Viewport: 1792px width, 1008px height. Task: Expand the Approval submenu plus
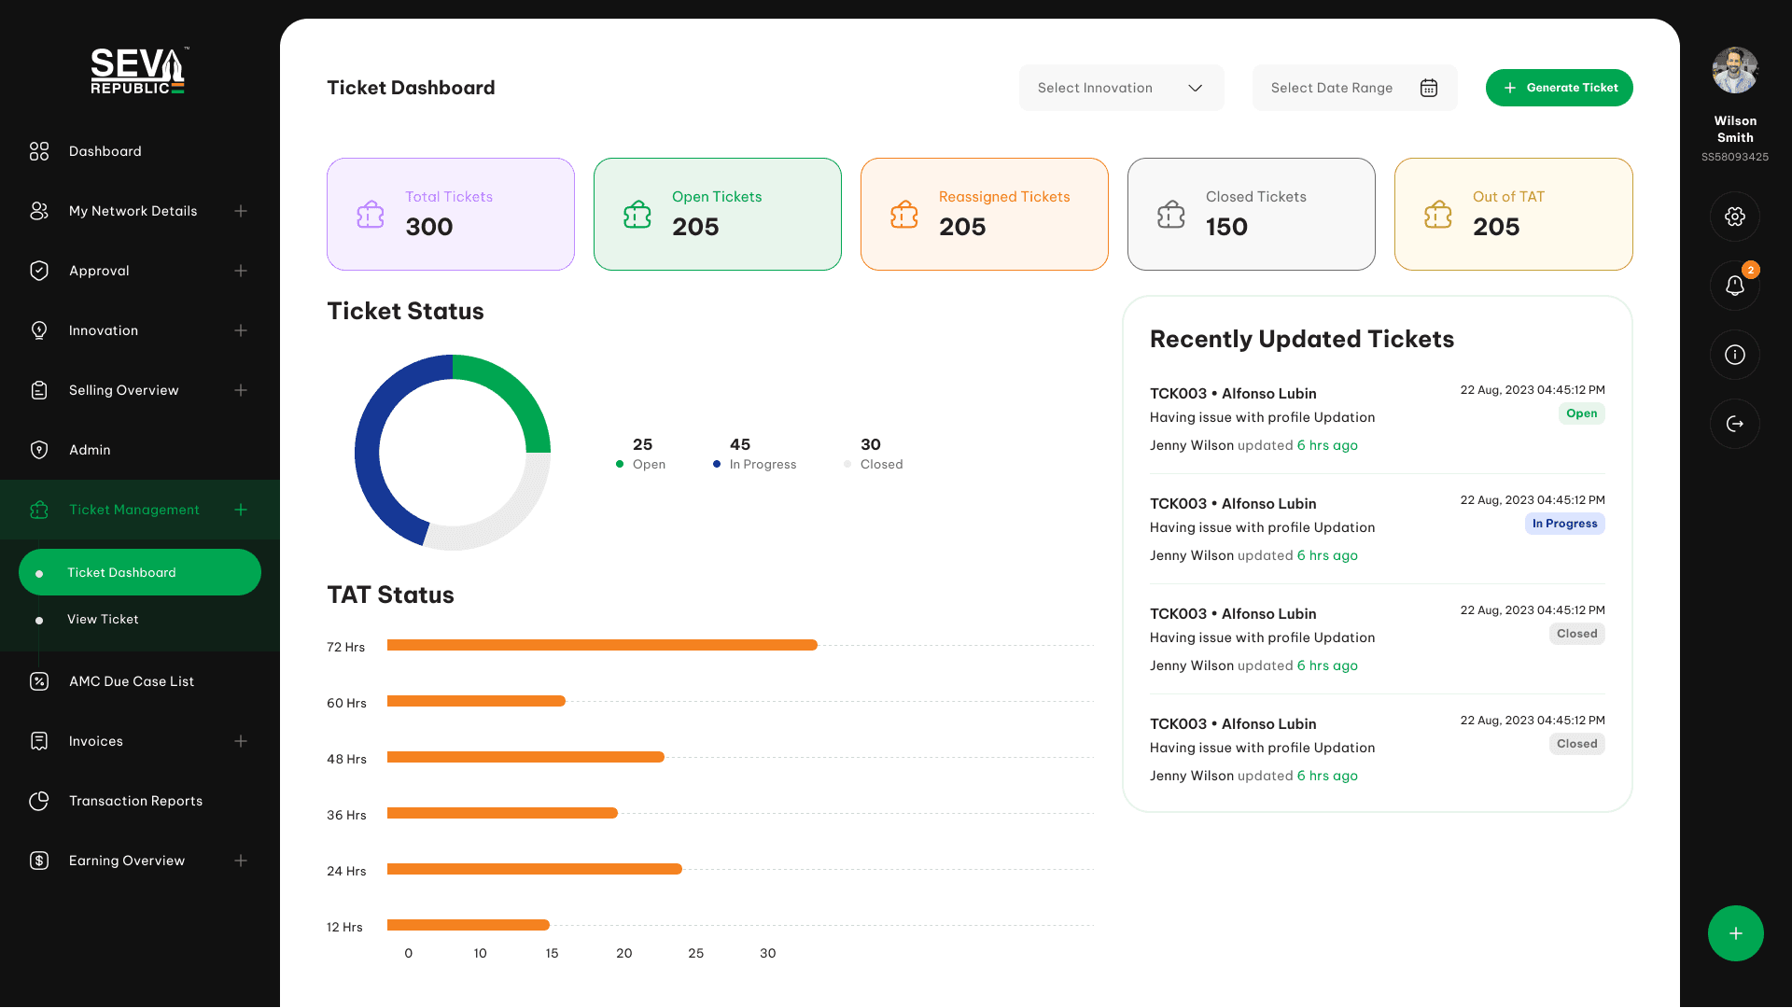pos(241,271)
